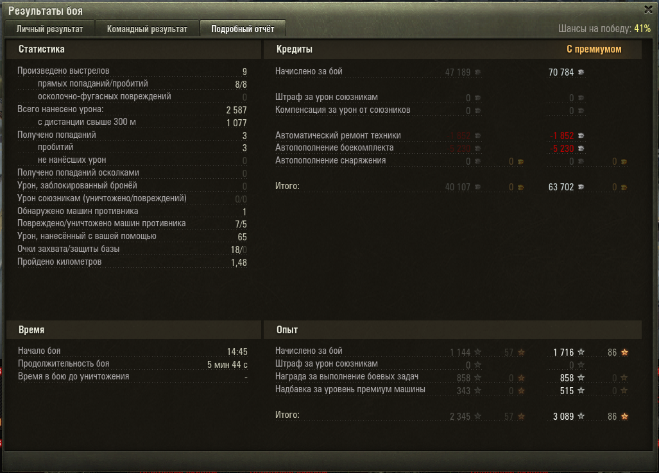
Task: Click the Всего нанесено урона value 2 587
Action: click(236, 110)
